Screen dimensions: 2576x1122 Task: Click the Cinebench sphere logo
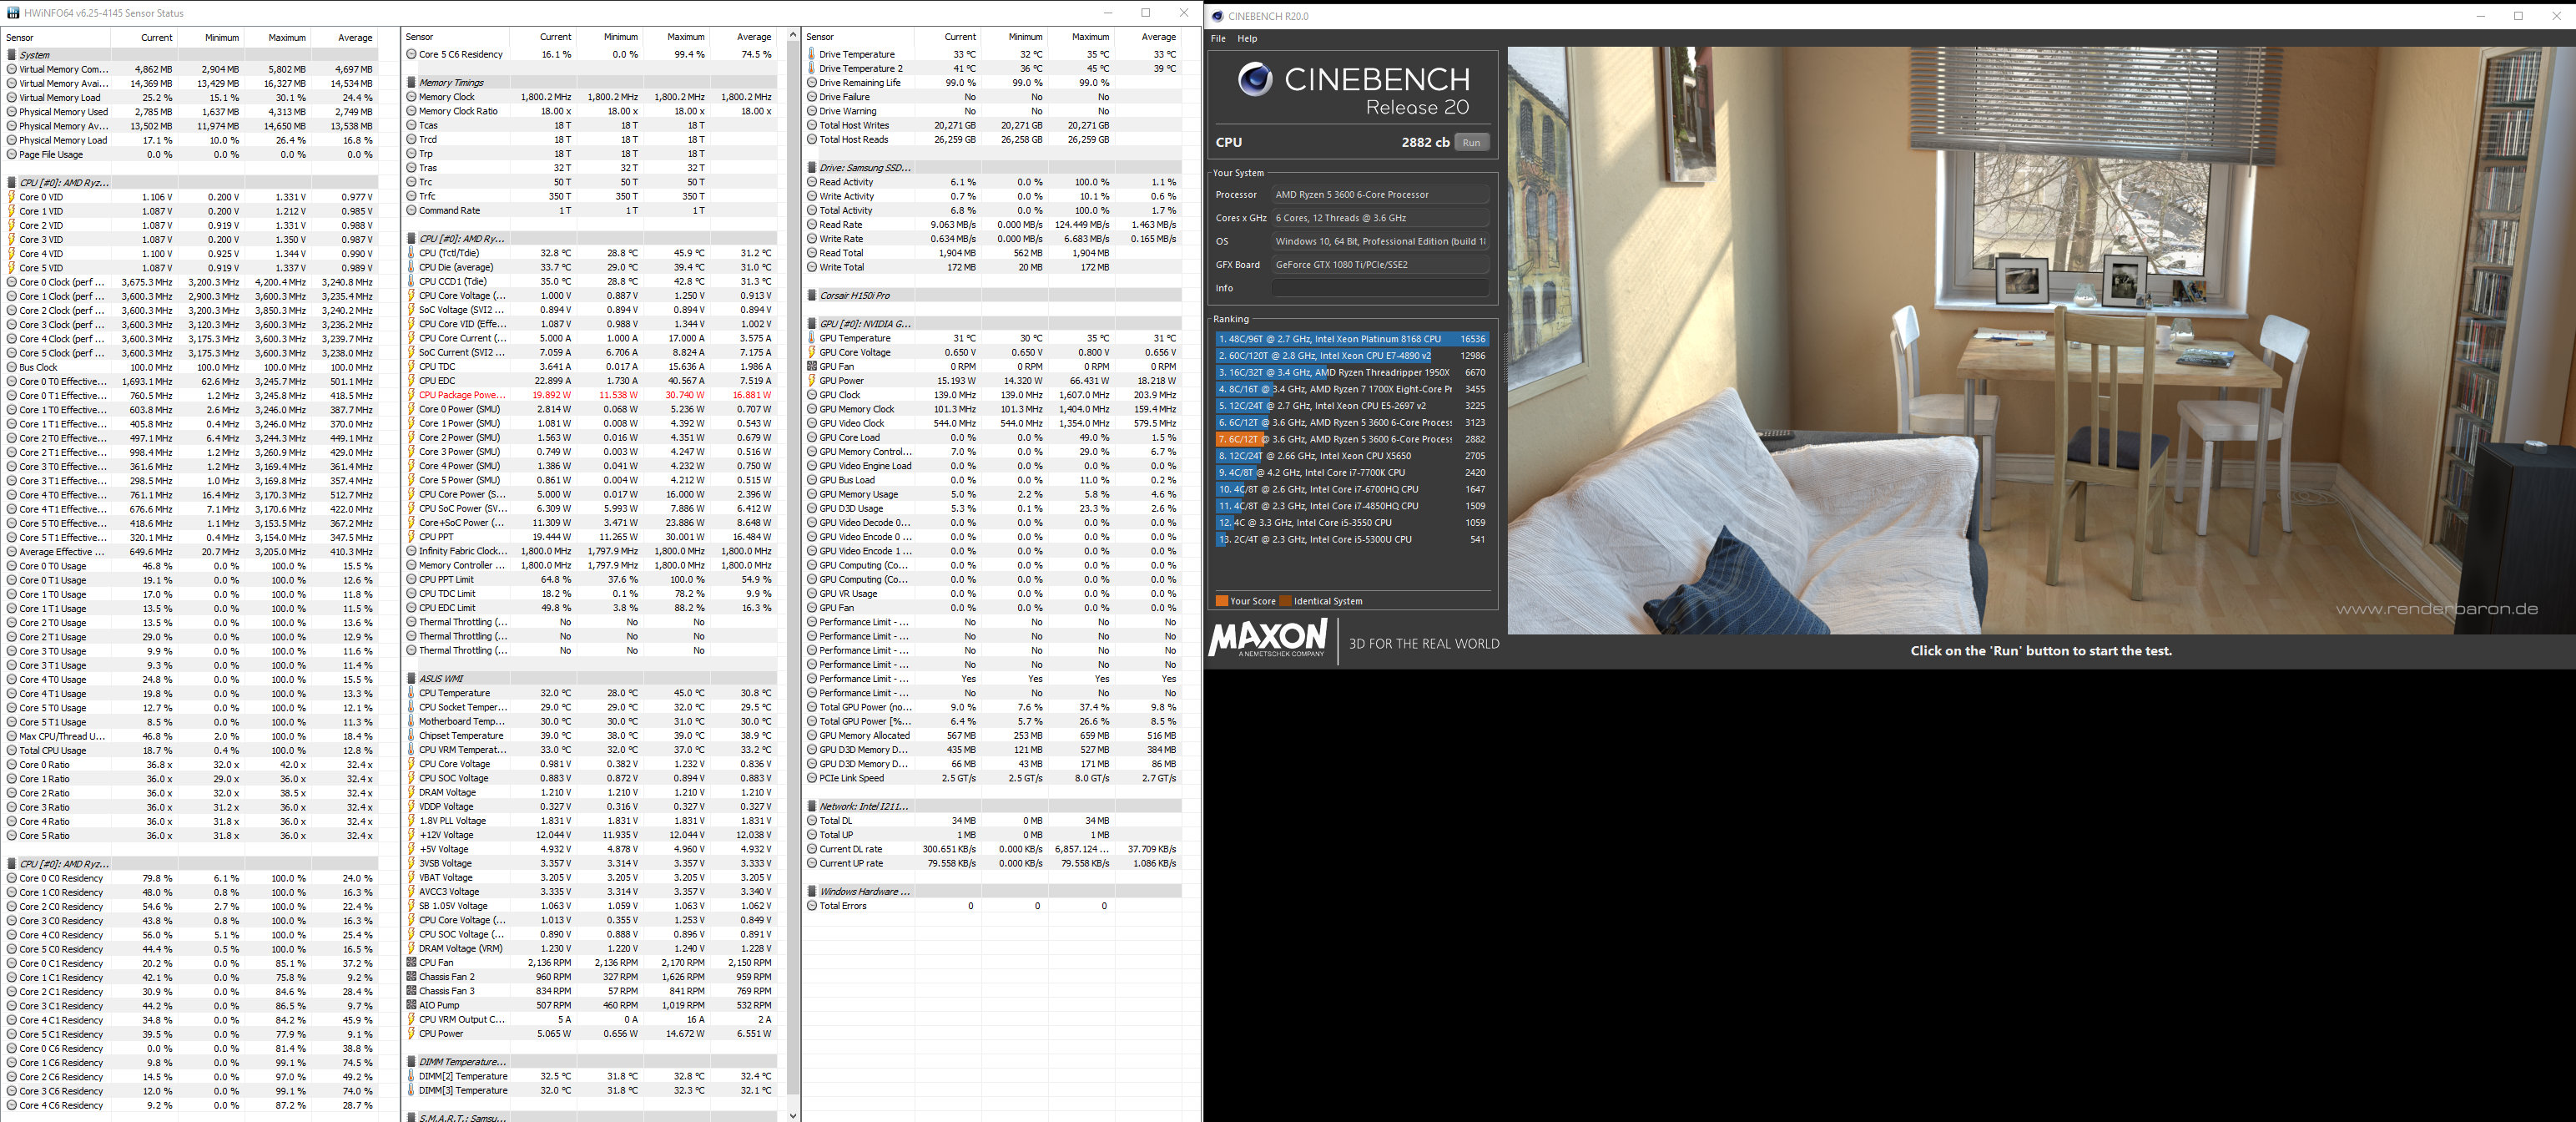click(1254, 79)
